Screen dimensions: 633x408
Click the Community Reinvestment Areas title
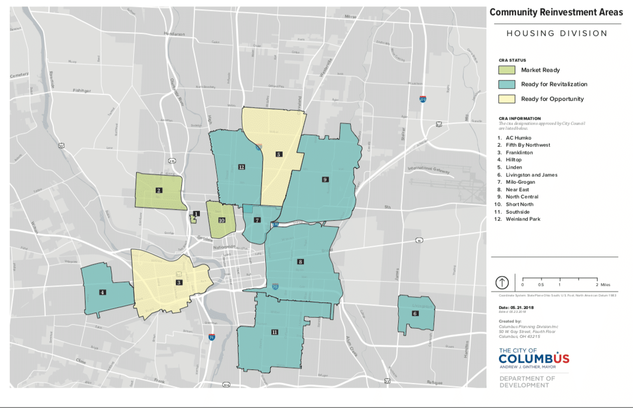pyautogui.click(x=555, y=13)
